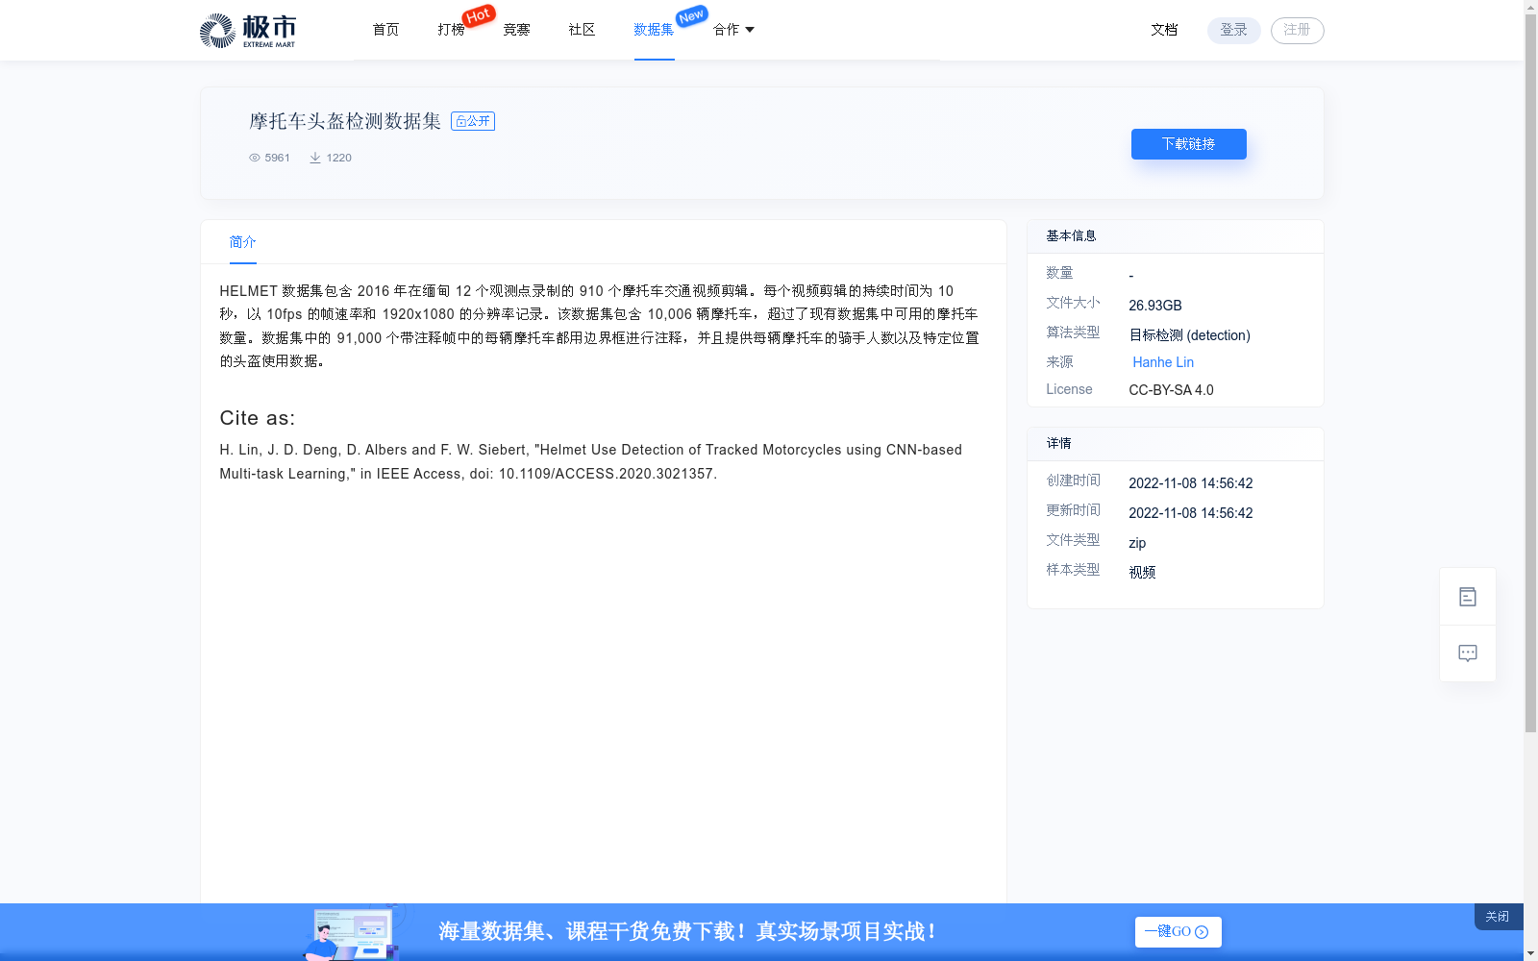Viewport: 1538px width, 961px height.
Task: Click the 详情 panel header
Action: (x=1175, y=444)
